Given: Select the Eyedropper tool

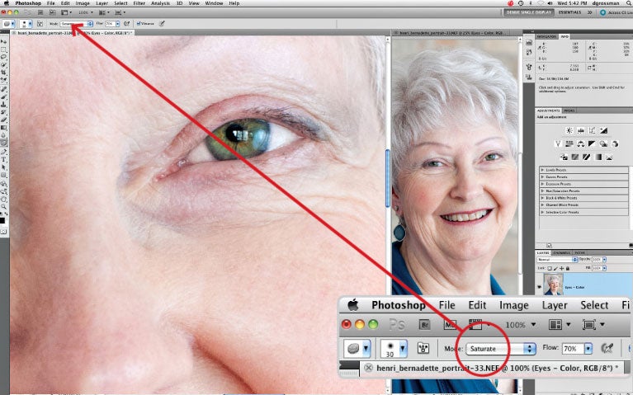Looking at the screenshot, I should [x=4, y=79].
